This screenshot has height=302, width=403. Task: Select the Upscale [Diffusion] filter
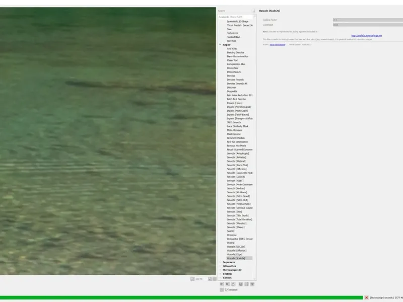236,250
